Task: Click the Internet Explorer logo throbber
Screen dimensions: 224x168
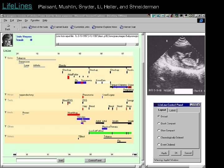Action: pyautogui.click(x=201, y=21)
